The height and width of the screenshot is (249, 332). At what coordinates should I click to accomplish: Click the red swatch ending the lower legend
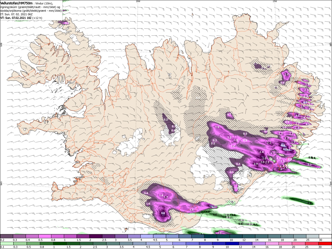tap(325, 244)
